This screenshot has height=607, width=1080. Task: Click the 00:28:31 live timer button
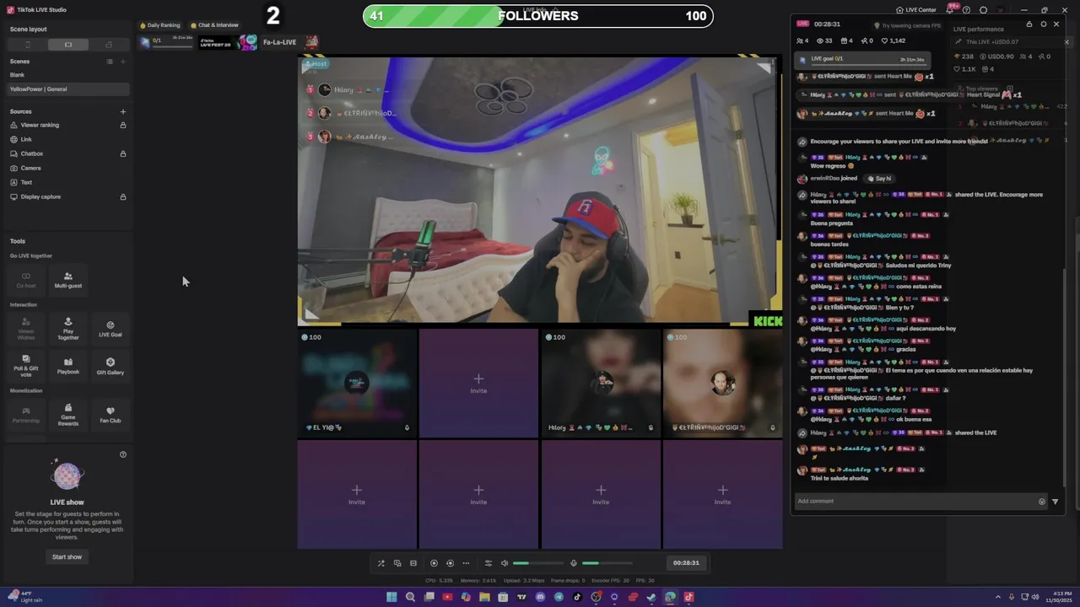(x=686, y=563)
